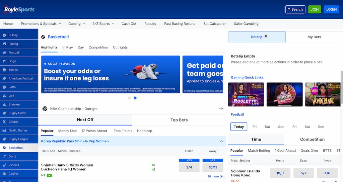The image size is (343, 182).
Task: Open Gaming Quick Links heading link
Action: (x=247, y=77)
